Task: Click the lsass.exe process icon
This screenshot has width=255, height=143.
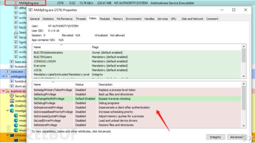Action: click(x=12, y=62)
